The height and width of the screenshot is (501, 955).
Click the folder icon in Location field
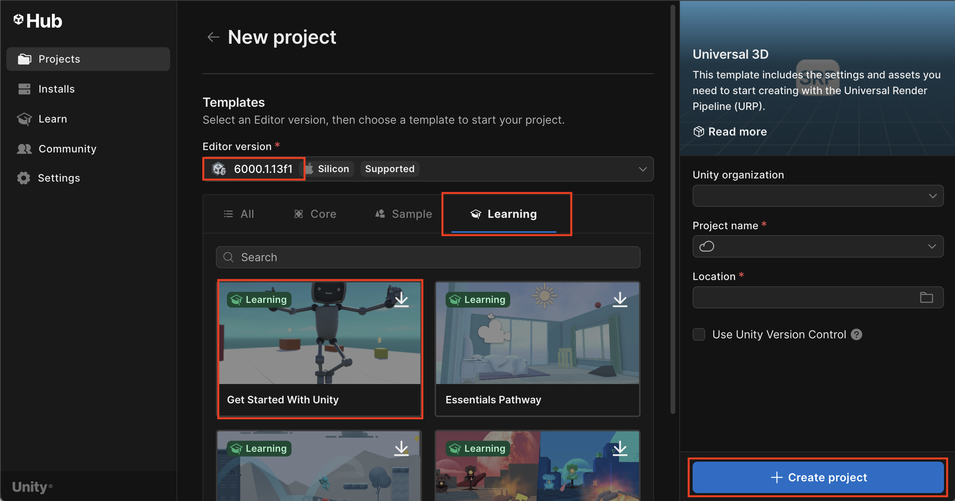pos(926,297)
